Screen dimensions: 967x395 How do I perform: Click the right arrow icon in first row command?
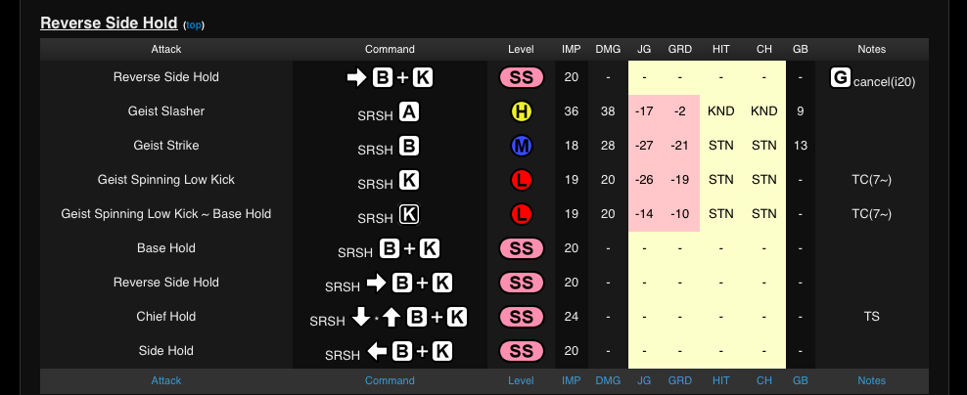pos(356,78)
